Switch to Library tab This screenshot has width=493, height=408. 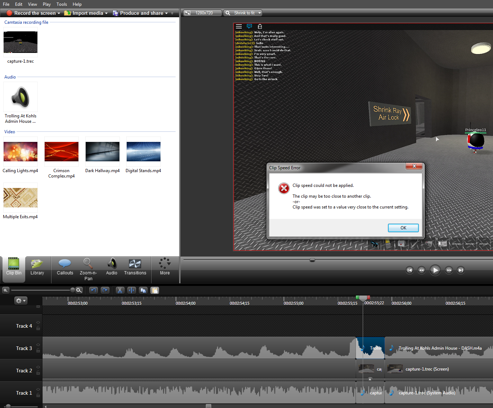[x=37, y=268]
